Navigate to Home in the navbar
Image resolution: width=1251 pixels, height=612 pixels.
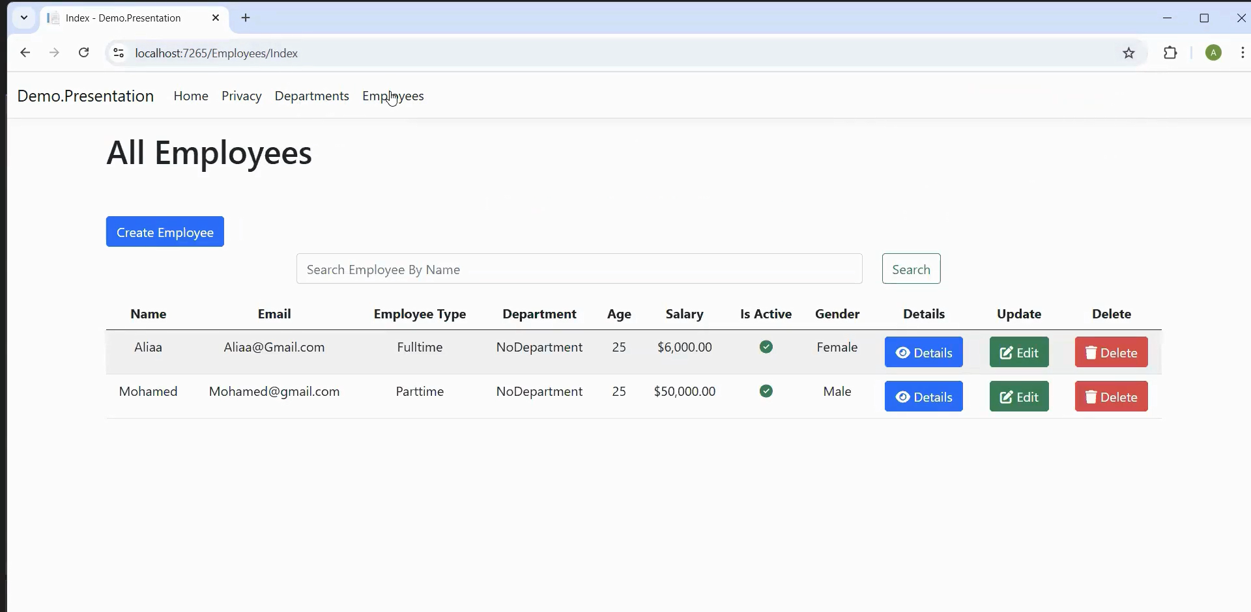pos(191,96)
